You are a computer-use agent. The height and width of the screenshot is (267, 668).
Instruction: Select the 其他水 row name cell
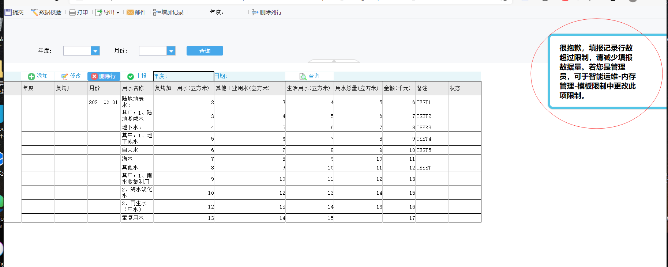click(x=137, y=168)
